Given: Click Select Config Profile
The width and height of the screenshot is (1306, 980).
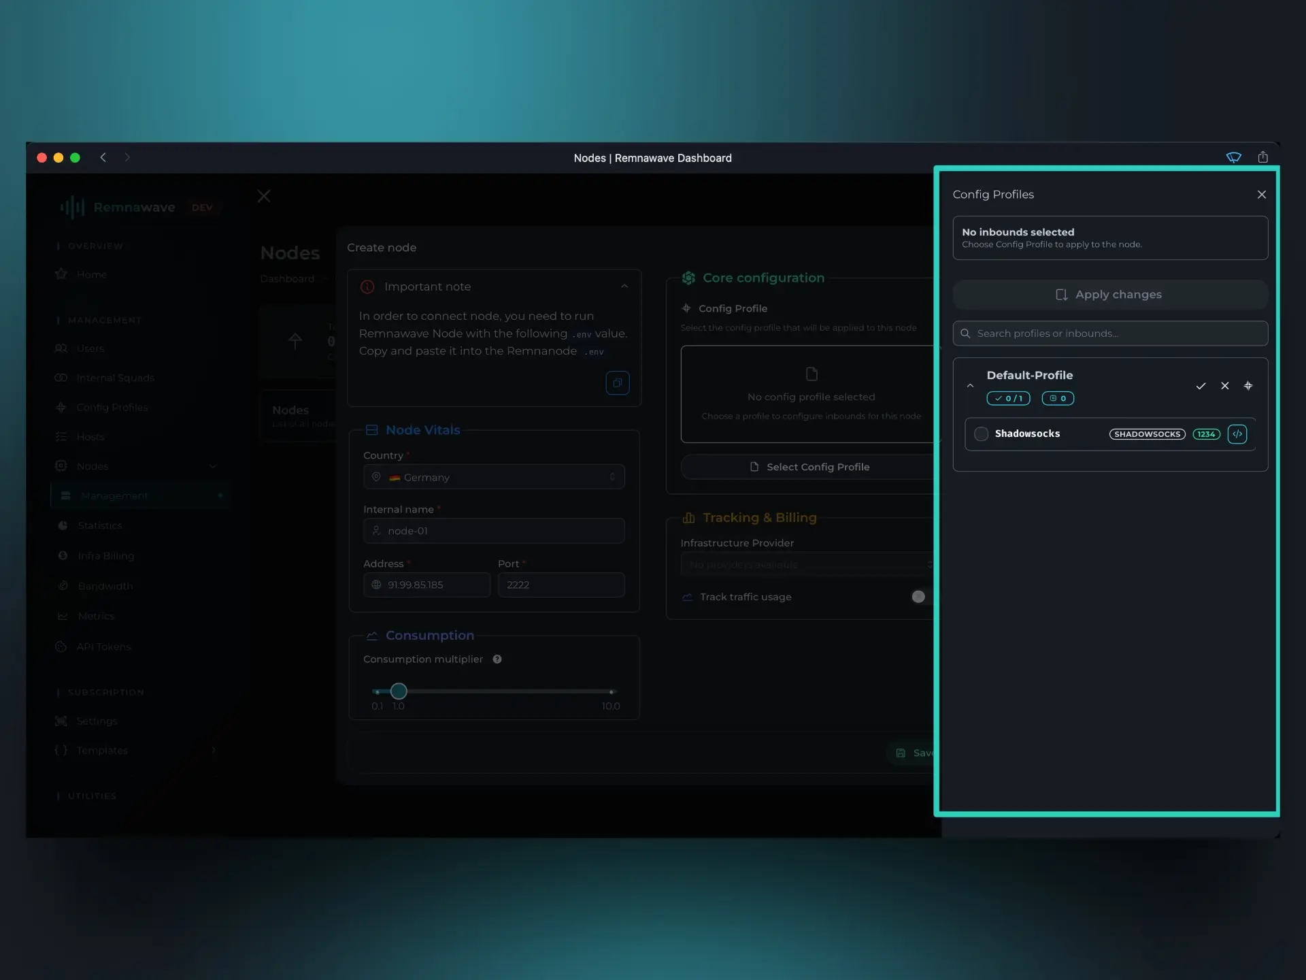Looking at the screenshot, I should 810,467.
